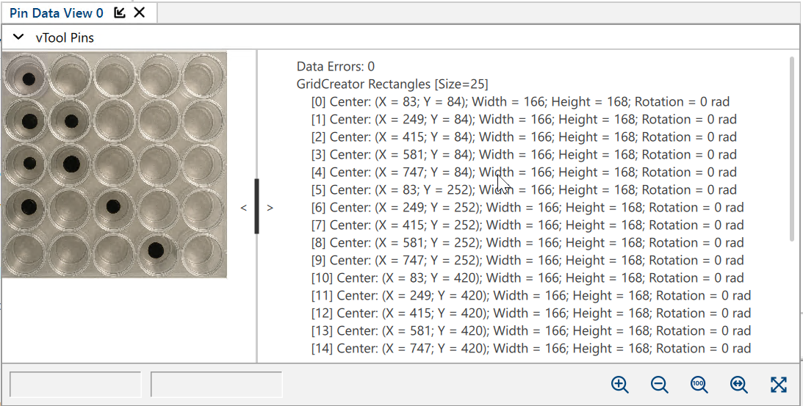Screen dimensions: 803x406
Task: Set zoom to 100 percent
Action: pos(699,385)
